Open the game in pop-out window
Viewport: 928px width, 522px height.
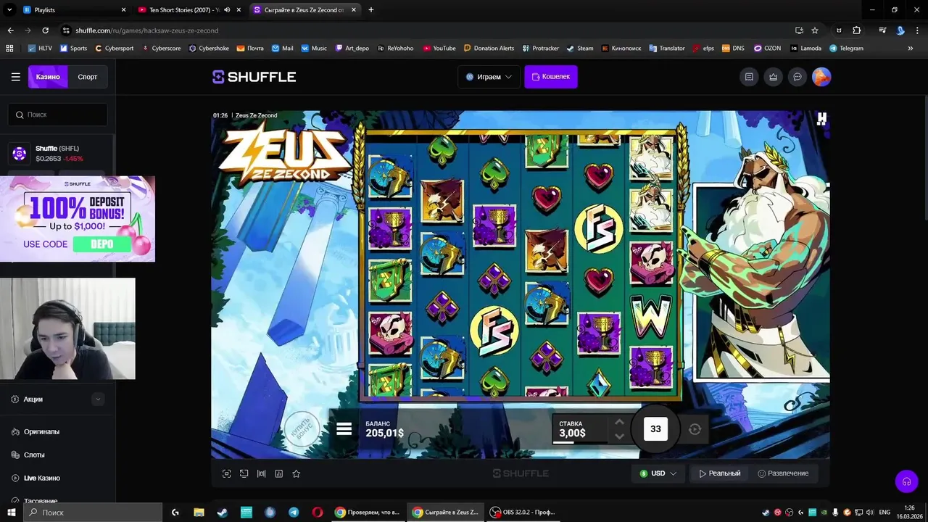coord(244,473)
